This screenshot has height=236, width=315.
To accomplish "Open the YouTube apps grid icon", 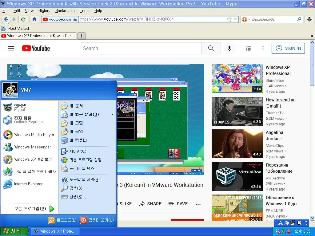I will [x=248, y=48].
